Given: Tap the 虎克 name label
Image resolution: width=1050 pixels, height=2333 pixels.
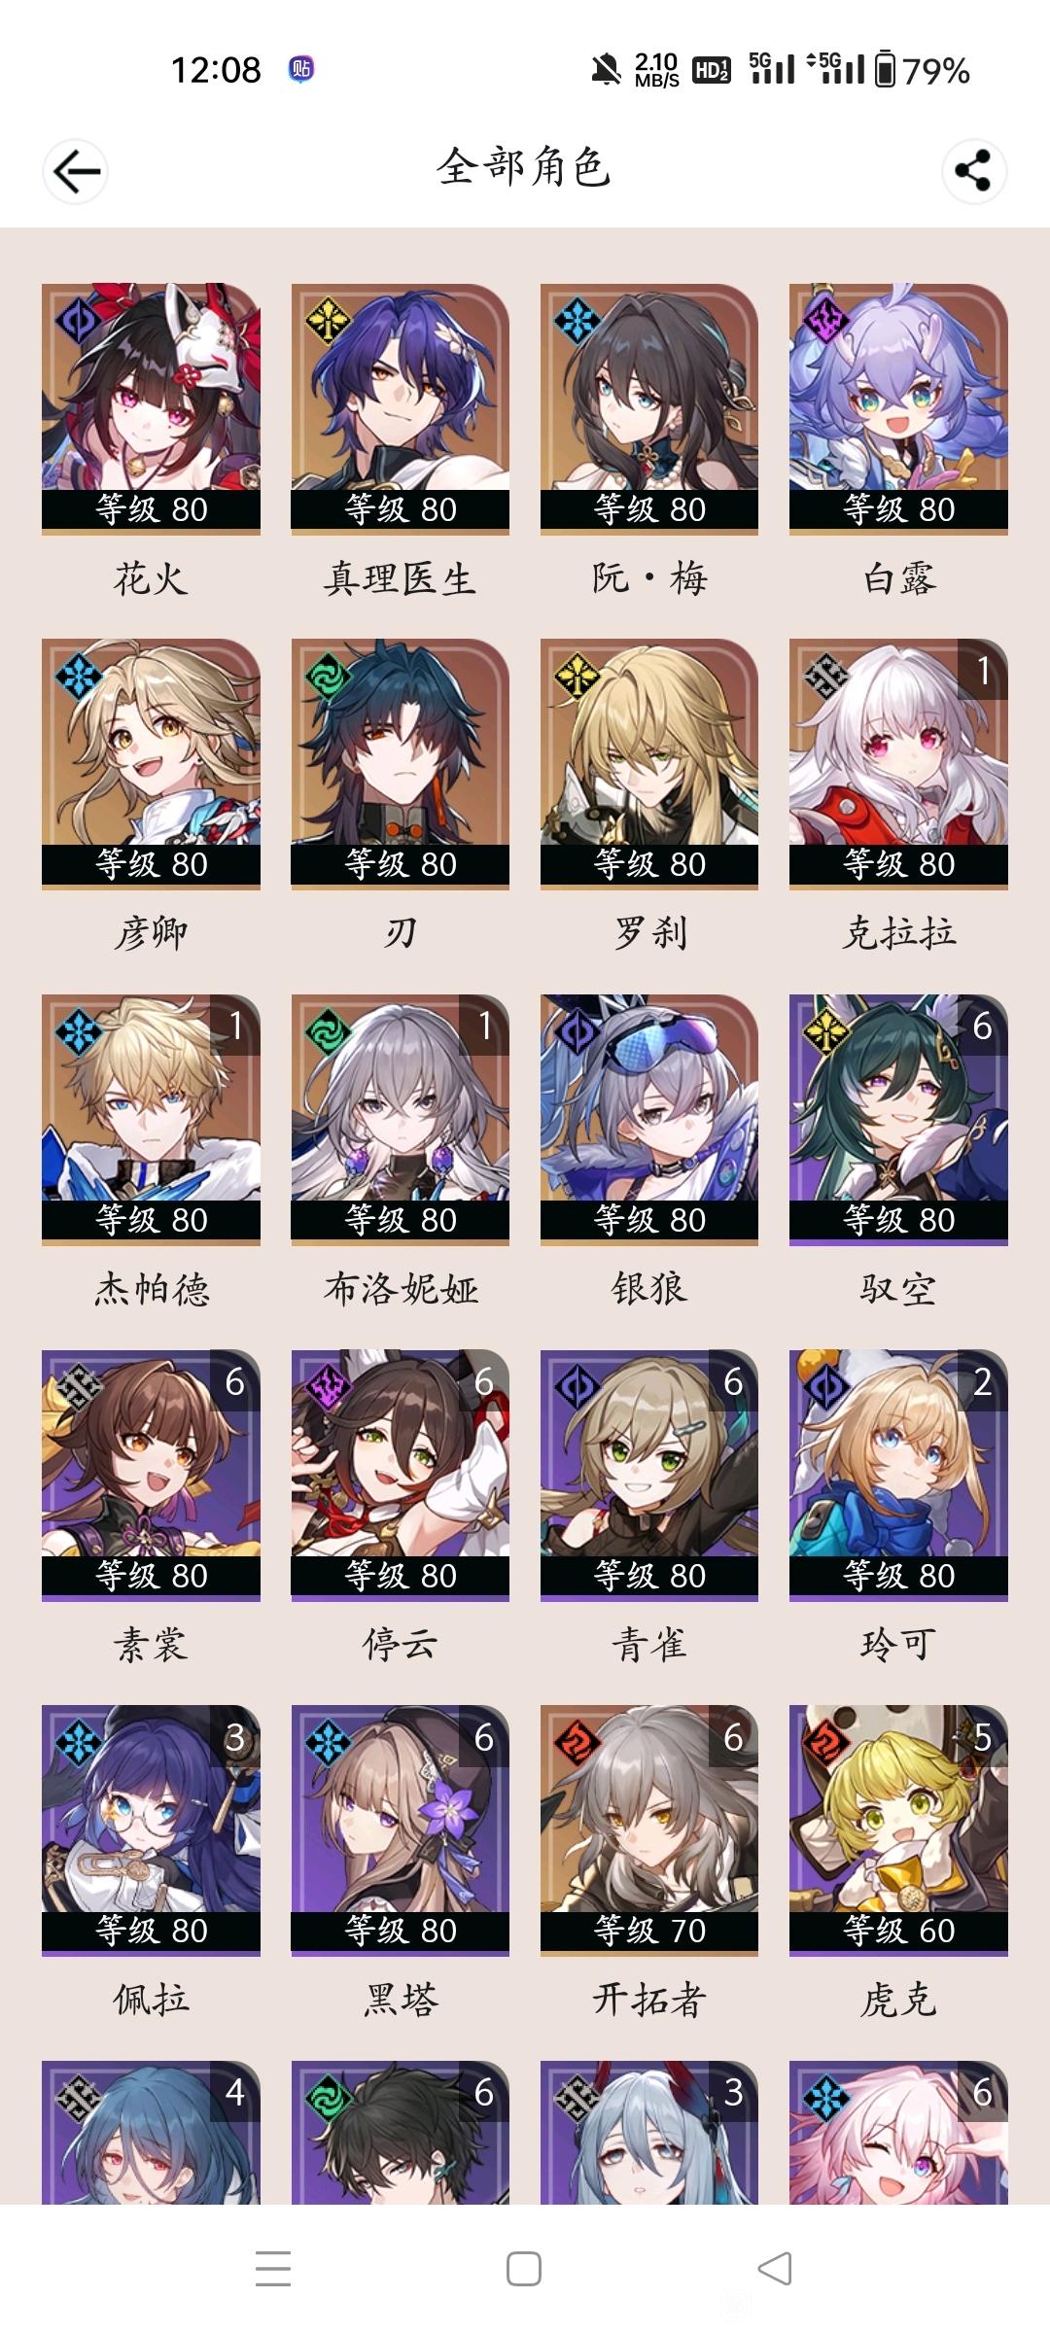Looking at the screenshot, I should [x=898, y=2000].
